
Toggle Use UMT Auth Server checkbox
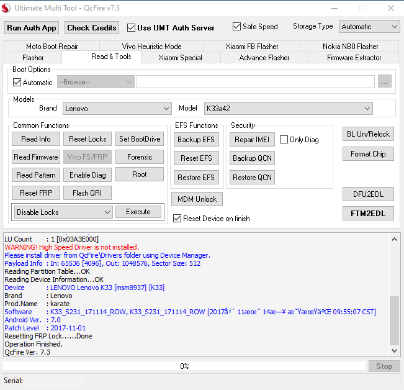131,27
